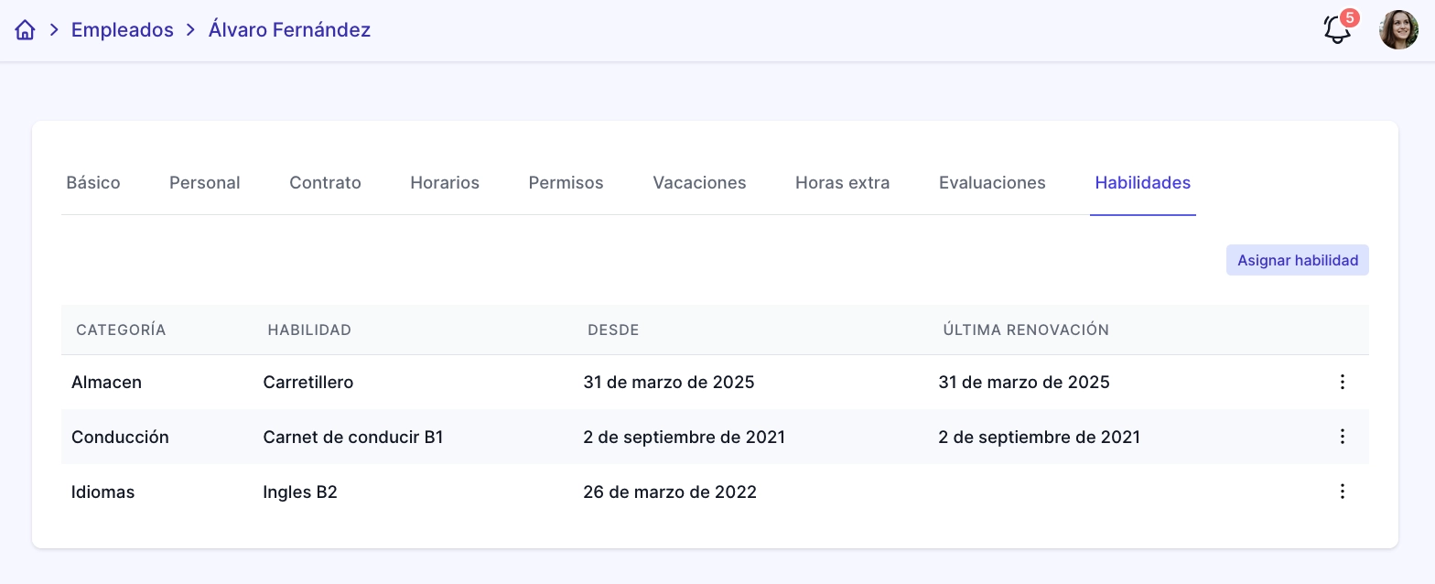This screenshot has height=584, width=1435.
Task: Click the Álvaro Fernández breadcrumb link
Action: pos(289,29)
